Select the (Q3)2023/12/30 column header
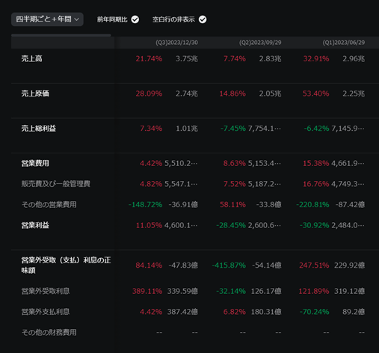This screenshot has height=353, width=379. point(176,43)
